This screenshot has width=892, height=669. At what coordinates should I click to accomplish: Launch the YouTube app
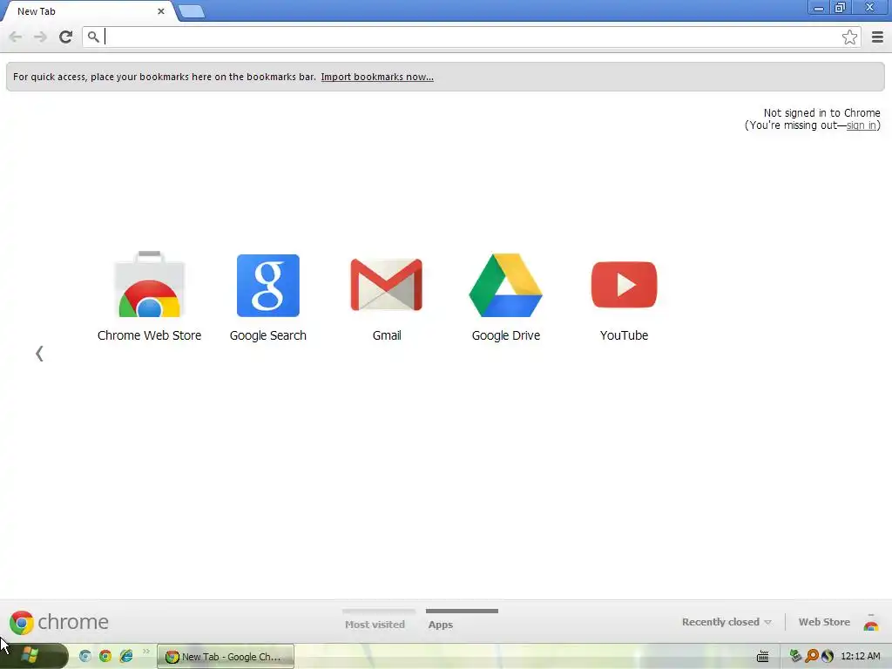(624, 285)
